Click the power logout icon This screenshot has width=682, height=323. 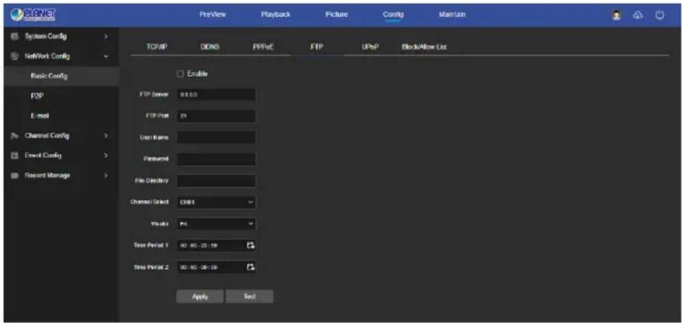tap(659, 14)
